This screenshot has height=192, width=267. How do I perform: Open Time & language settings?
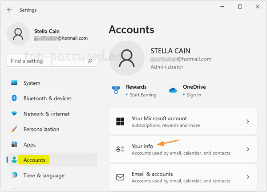pyautogui.click(x=44, y=176)
